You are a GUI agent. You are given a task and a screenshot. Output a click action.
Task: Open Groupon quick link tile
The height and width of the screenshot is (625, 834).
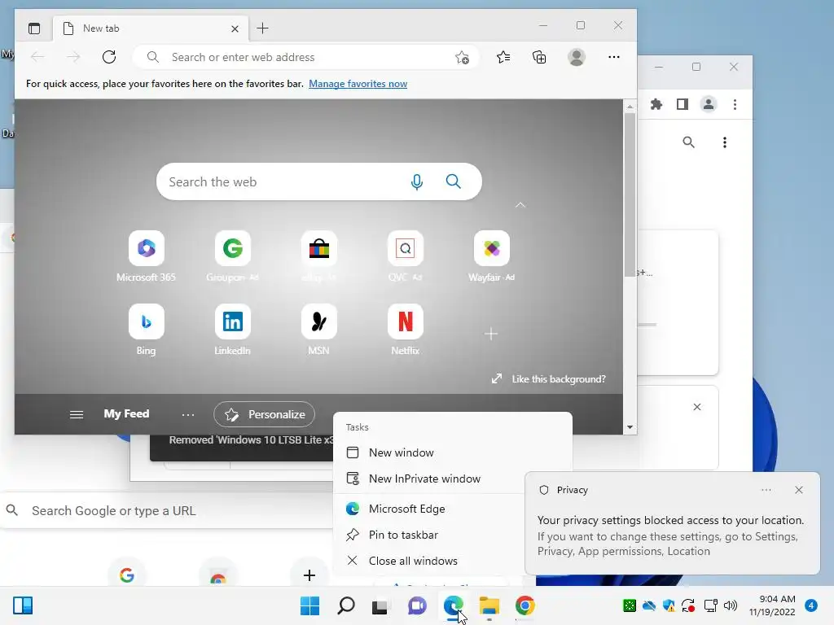(232, 248)
